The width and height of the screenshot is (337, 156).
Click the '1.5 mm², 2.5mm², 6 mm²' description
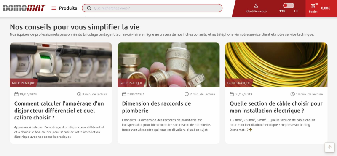(273, 125)
